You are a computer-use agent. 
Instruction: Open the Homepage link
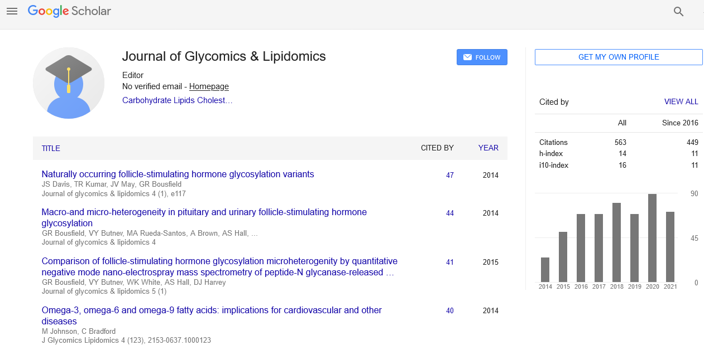209,86
